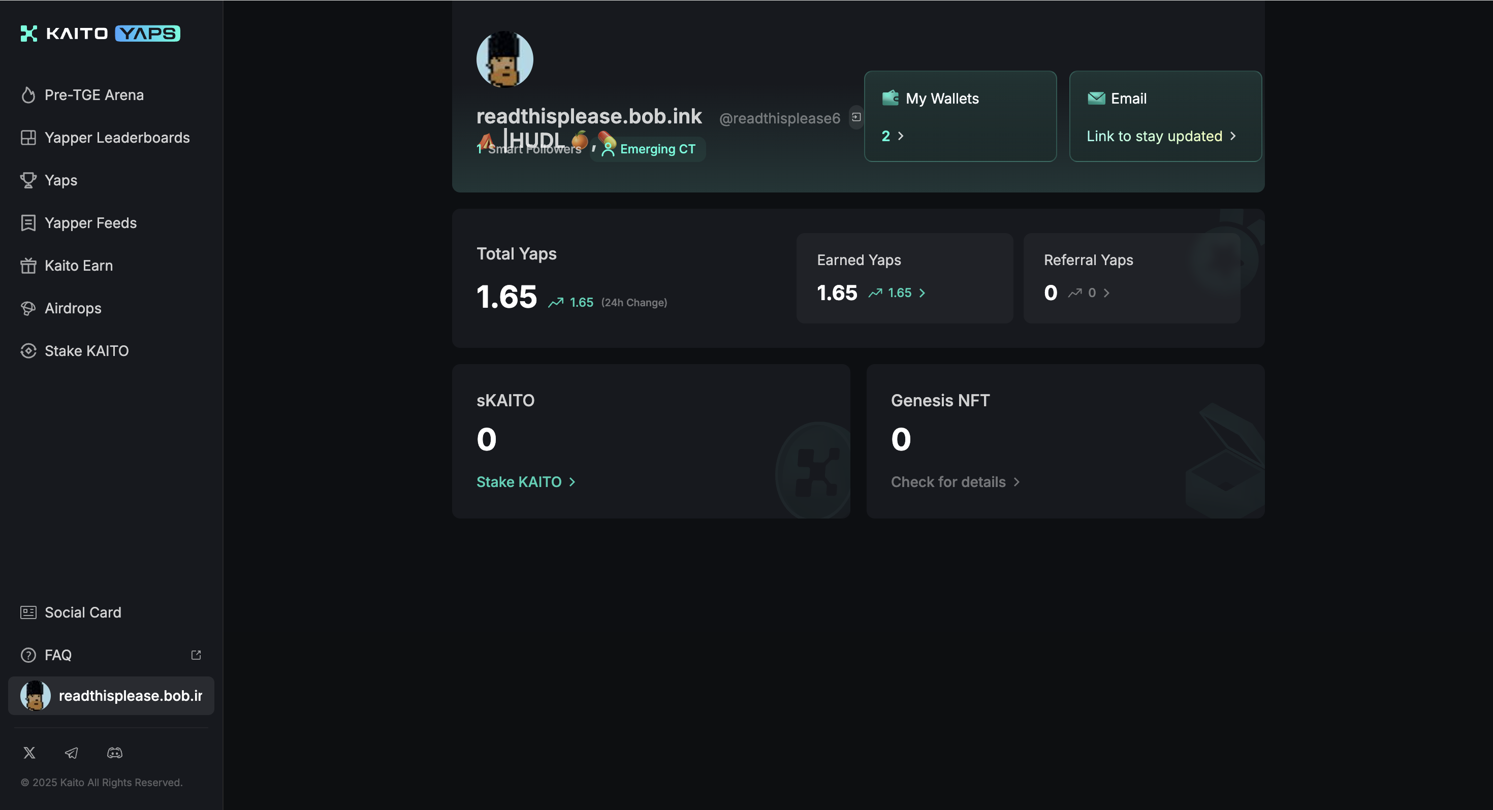Screen dimensions: 1493x810
Task: Expand My Wallets chevron next to 2
Action: click(901, 136)
